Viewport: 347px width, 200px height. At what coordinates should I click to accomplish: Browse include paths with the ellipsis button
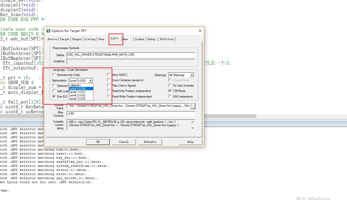(193, 106)
